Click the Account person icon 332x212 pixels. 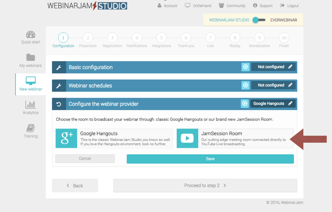(160, 6)
